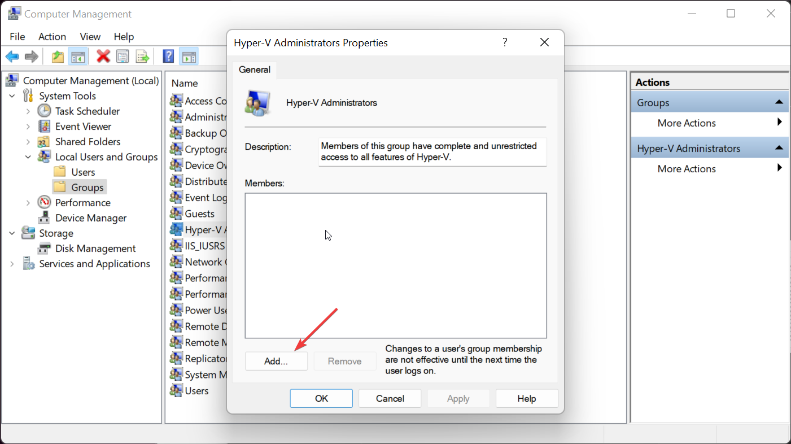Click the blue Help question-mark toolbar icon
Viewport: 791px width, 444px height.
168,56
